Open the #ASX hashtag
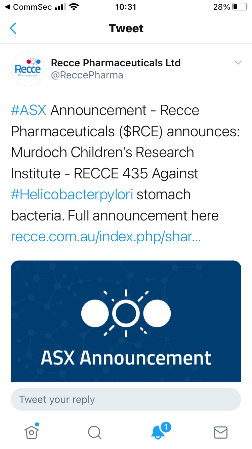The height and width of the screenshot is (449, 252). [29, 110]
